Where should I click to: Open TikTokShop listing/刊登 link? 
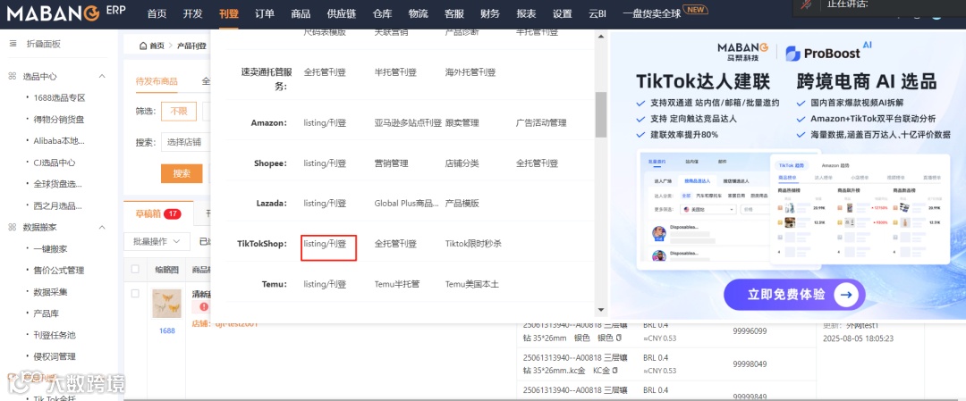(325, 244)
